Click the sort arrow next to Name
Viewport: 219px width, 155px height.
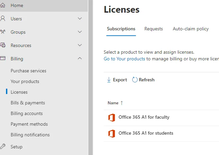(122, 103)
